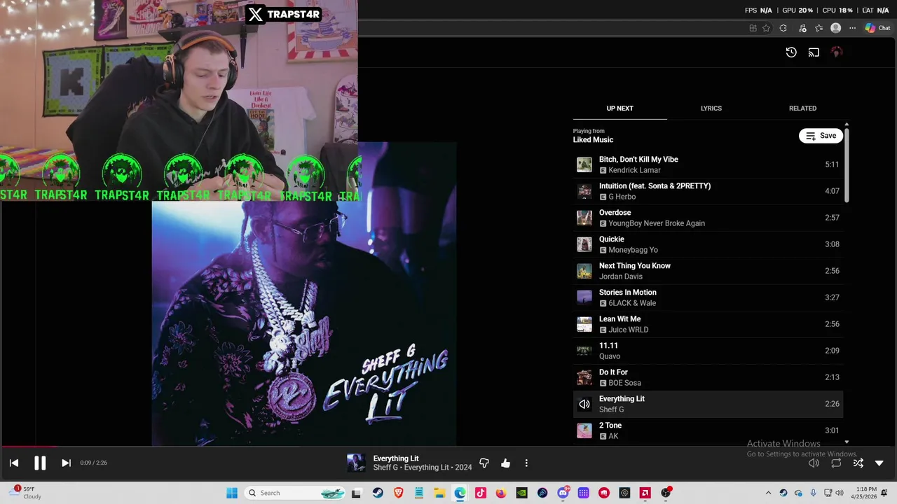Open Task View on the taskbar
Viewport: 897px width, 504px height.
pyautogui.click(x=356, y=493)
